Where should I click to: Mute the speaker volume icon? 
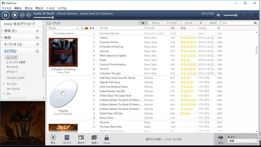coord(218,15)
